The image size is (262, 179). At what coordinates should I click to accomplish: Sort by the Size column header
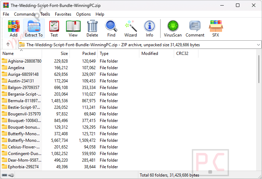click(56, 54)
